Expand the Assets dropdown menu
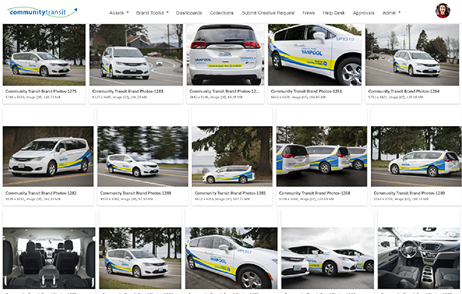 pyautogui.click(x=119, y=13)
